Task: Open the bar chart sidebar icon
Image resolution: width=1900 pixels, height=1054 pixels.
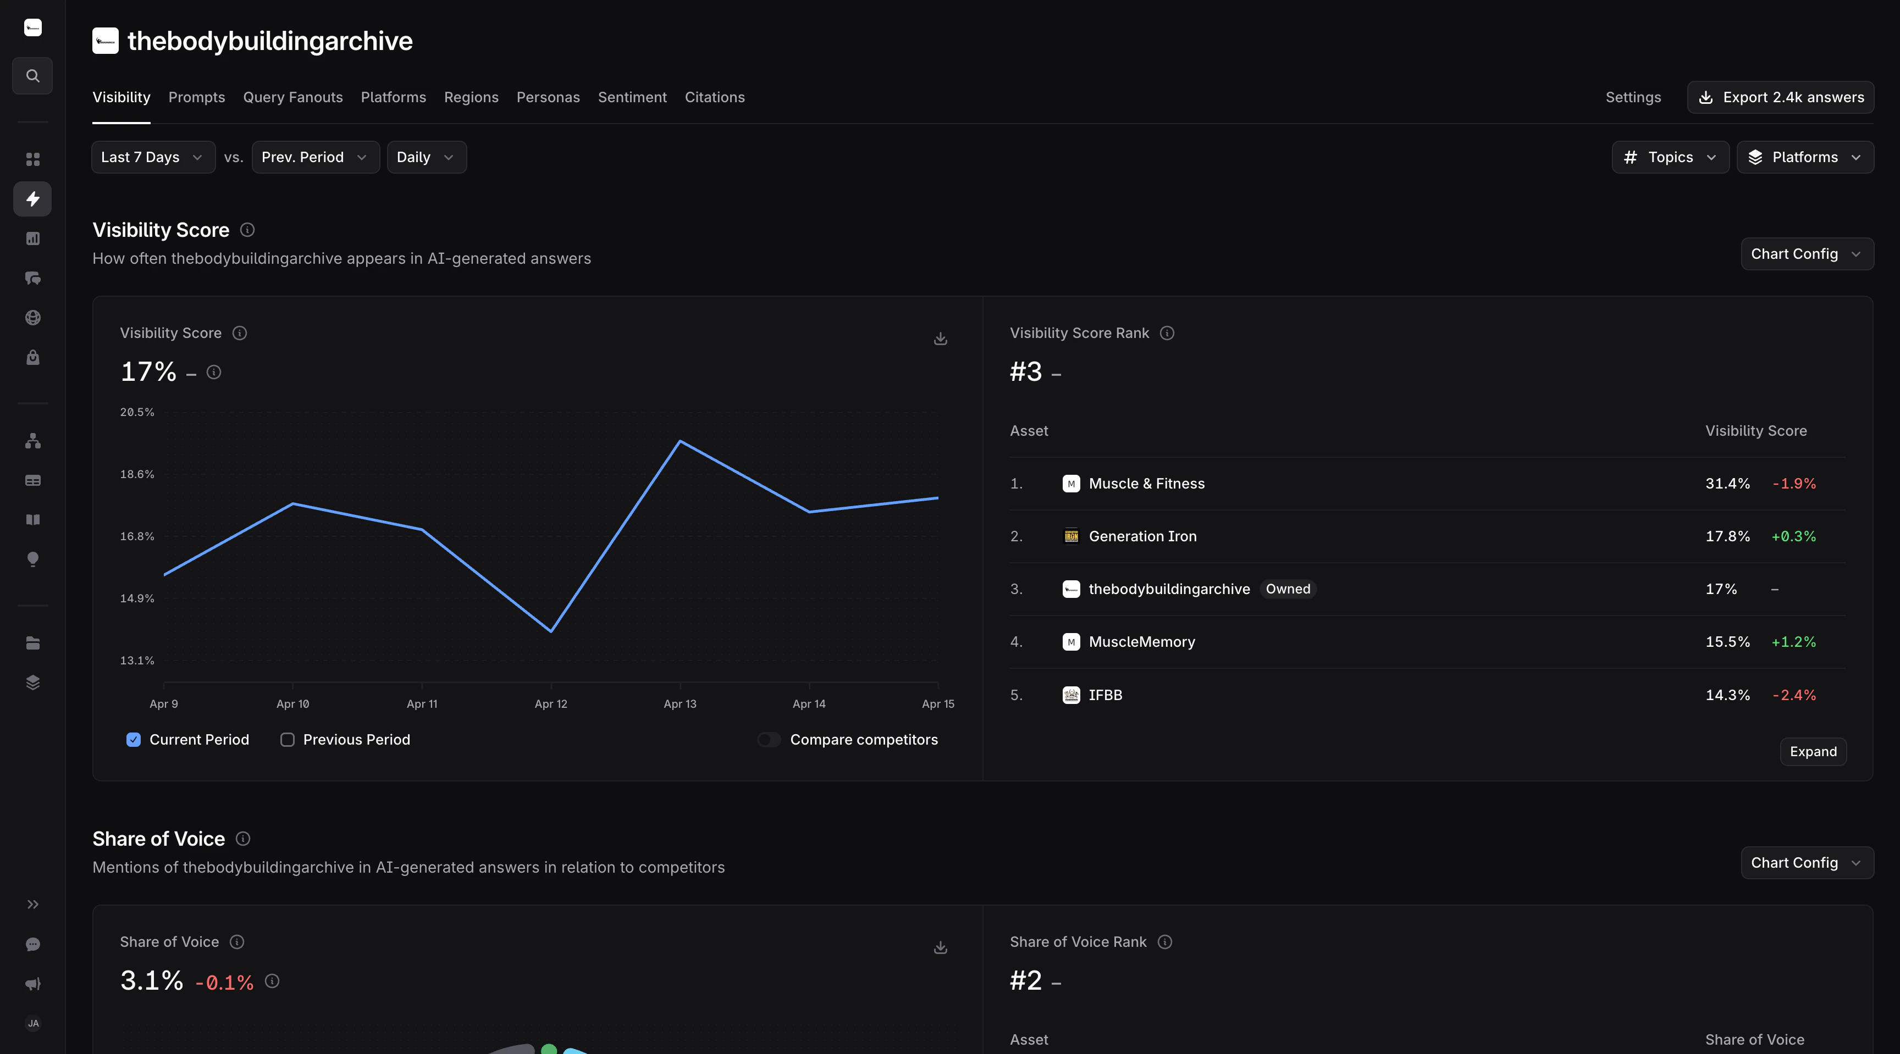Action: coord(32,238)
